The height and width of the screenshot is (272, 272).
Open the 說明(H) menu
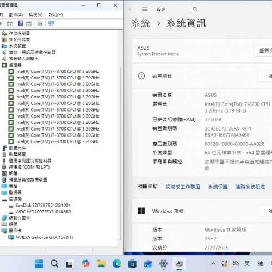coord(55,15)
